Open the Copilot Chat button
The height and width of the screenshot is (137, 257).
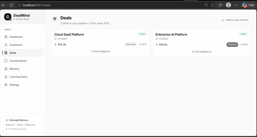tap(248, 5)
